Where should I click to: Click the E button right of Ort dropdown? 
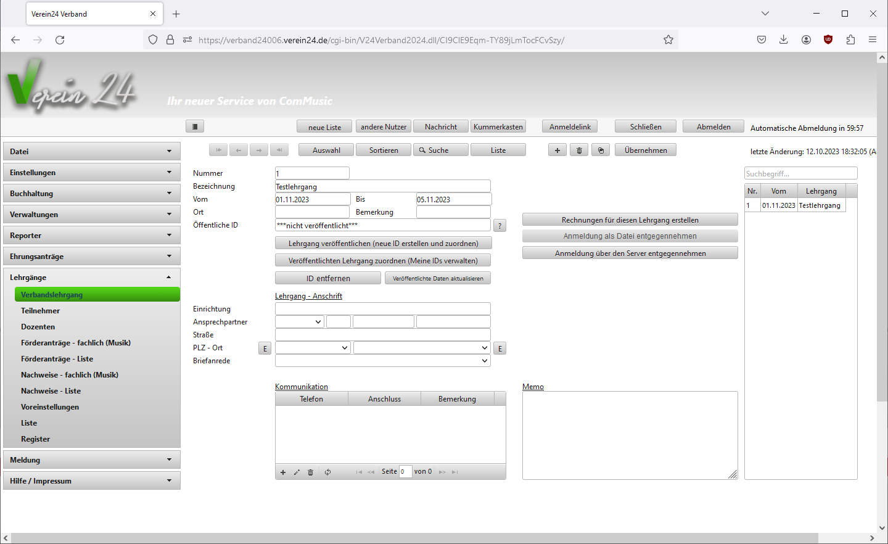click(x=500, y=348)
